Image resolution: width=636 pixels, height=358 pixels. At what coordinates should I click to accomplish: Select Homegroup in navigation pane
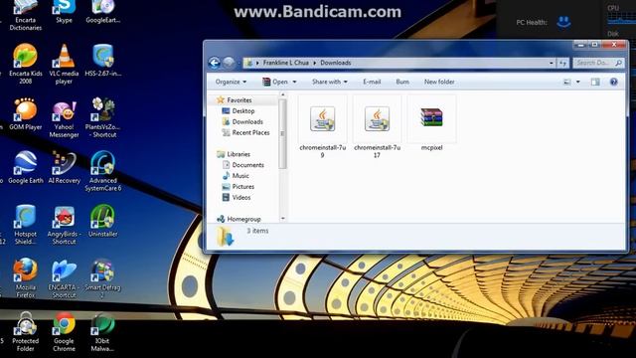coord(243,219)
